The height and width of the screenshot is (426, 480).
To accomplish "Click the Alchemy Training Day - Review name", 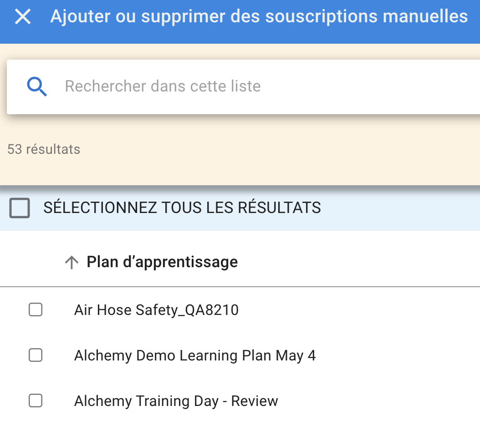I will [176, 401].
